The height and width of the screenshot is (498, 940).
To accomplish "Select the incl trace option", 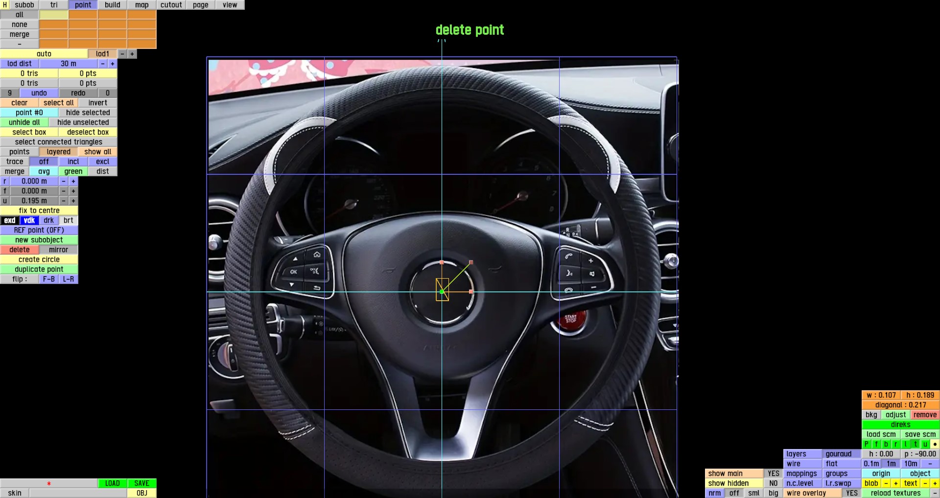I will [x=73, y=162].
